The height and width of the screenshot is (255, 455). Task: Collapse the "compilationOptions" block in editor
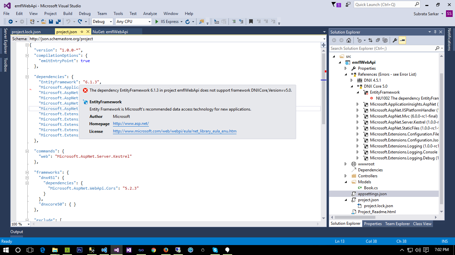coord(27,55)
